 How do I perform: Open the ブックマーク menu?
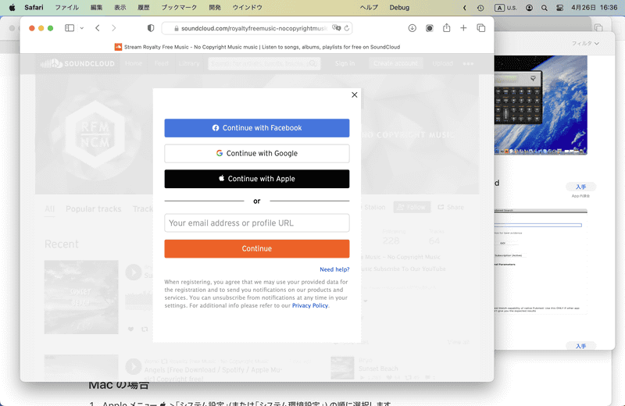click(x=179, y=8)
